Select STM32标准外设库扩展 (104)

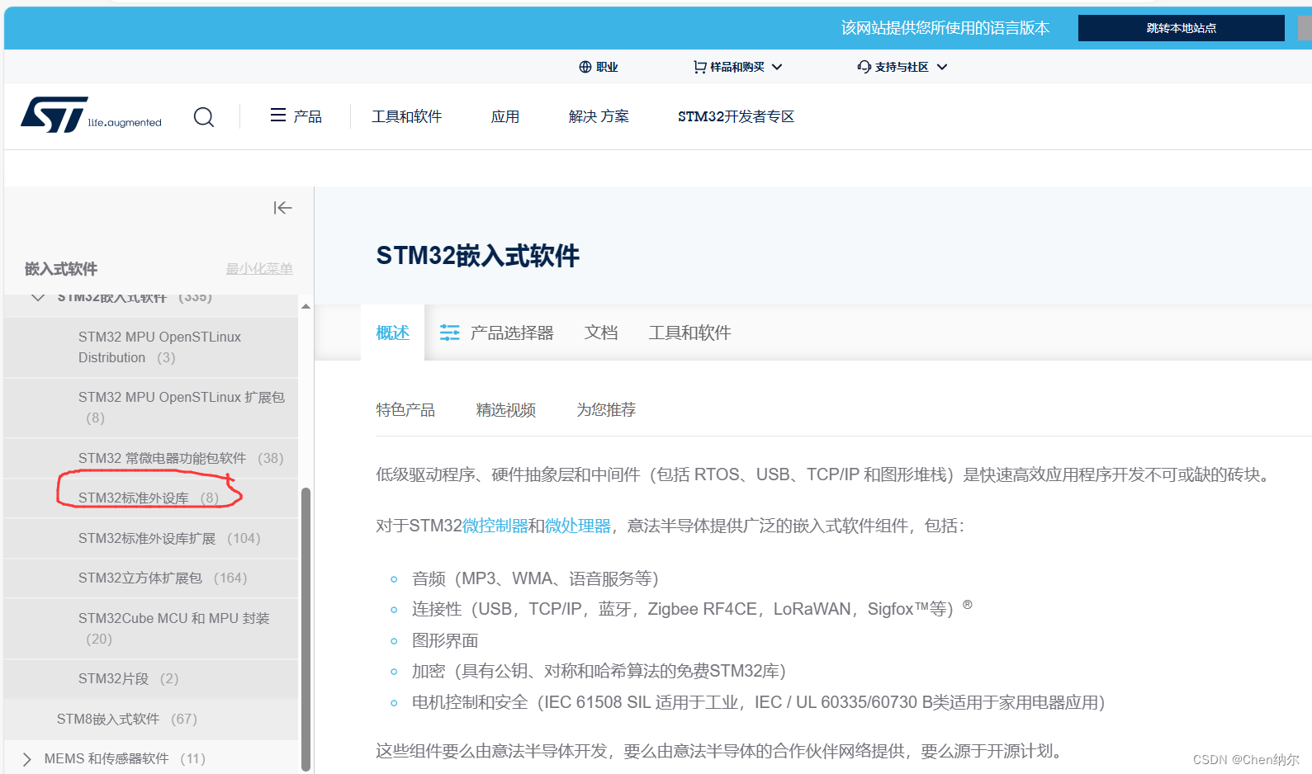151,538
